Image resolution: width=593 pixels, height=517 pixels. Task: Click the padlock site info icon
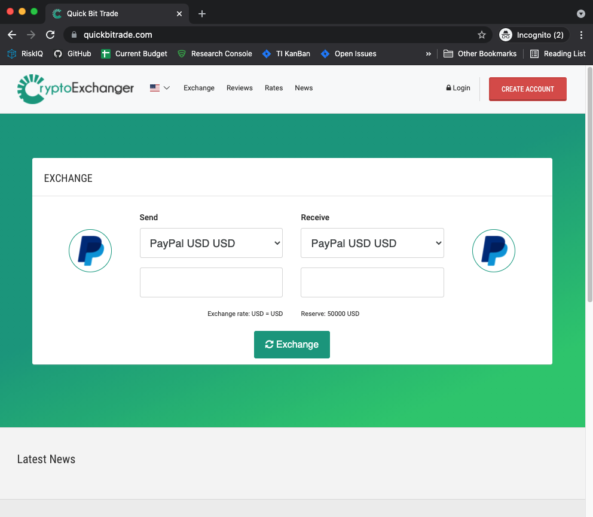point(74,35)
